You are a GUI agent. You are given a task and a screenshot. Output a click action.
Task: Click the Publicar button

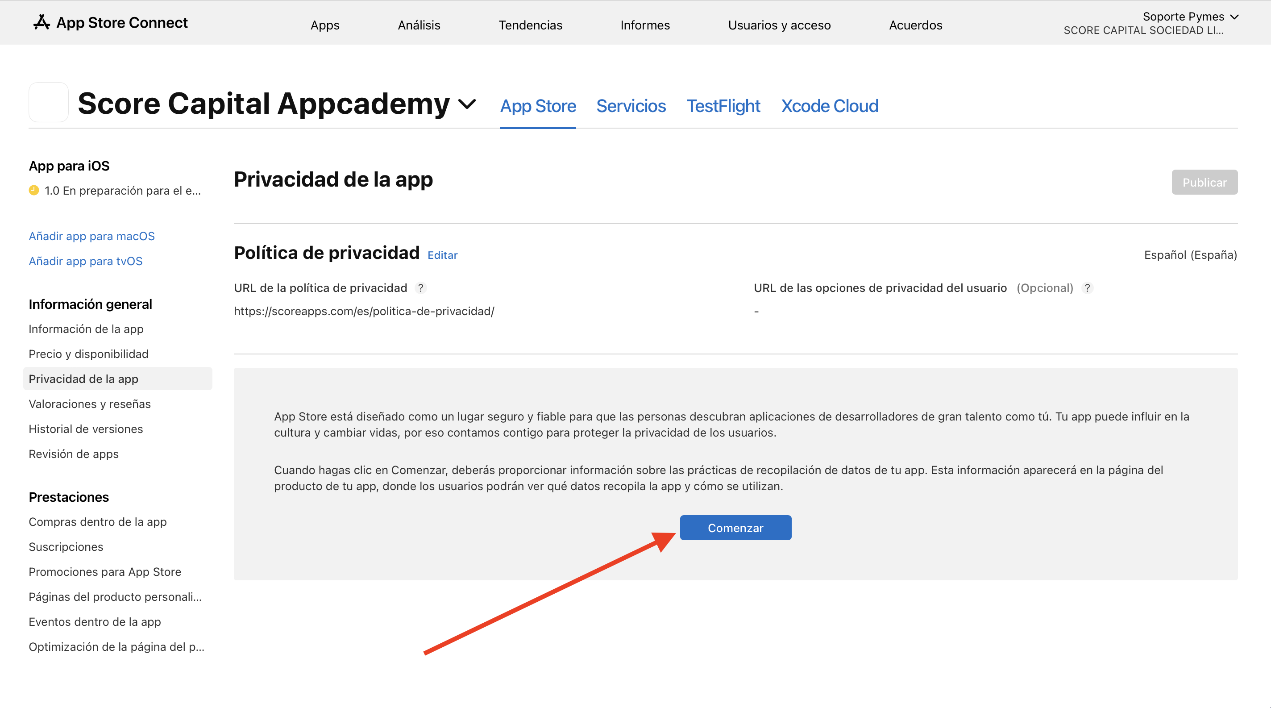[x=1204, y=182]
